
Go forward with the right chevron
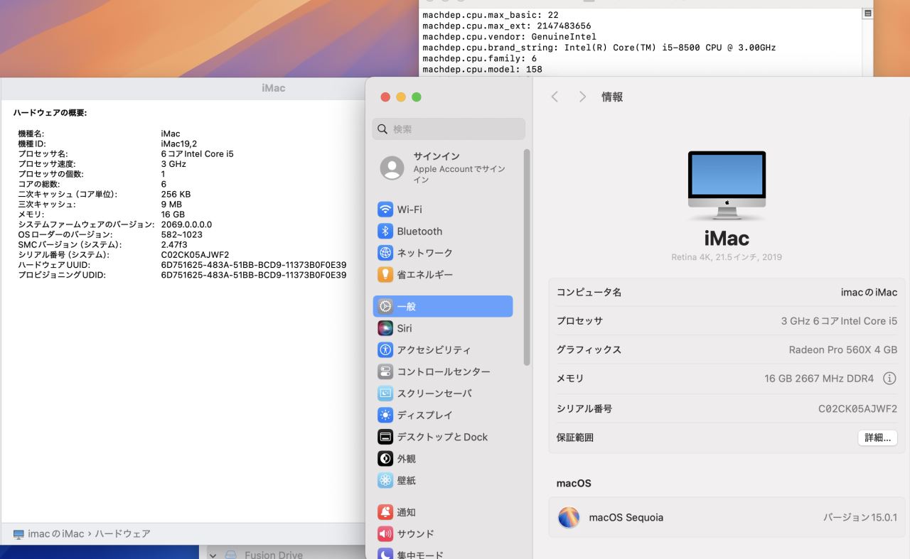point(582,97)
